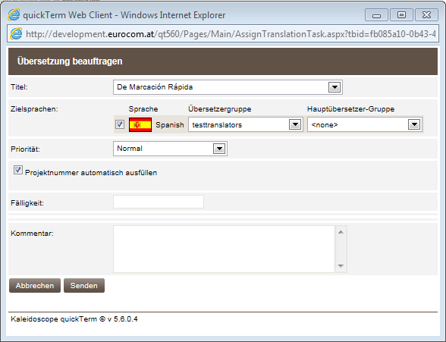Click the Kommentar label
446x342 pixels.
coord(32,234)
